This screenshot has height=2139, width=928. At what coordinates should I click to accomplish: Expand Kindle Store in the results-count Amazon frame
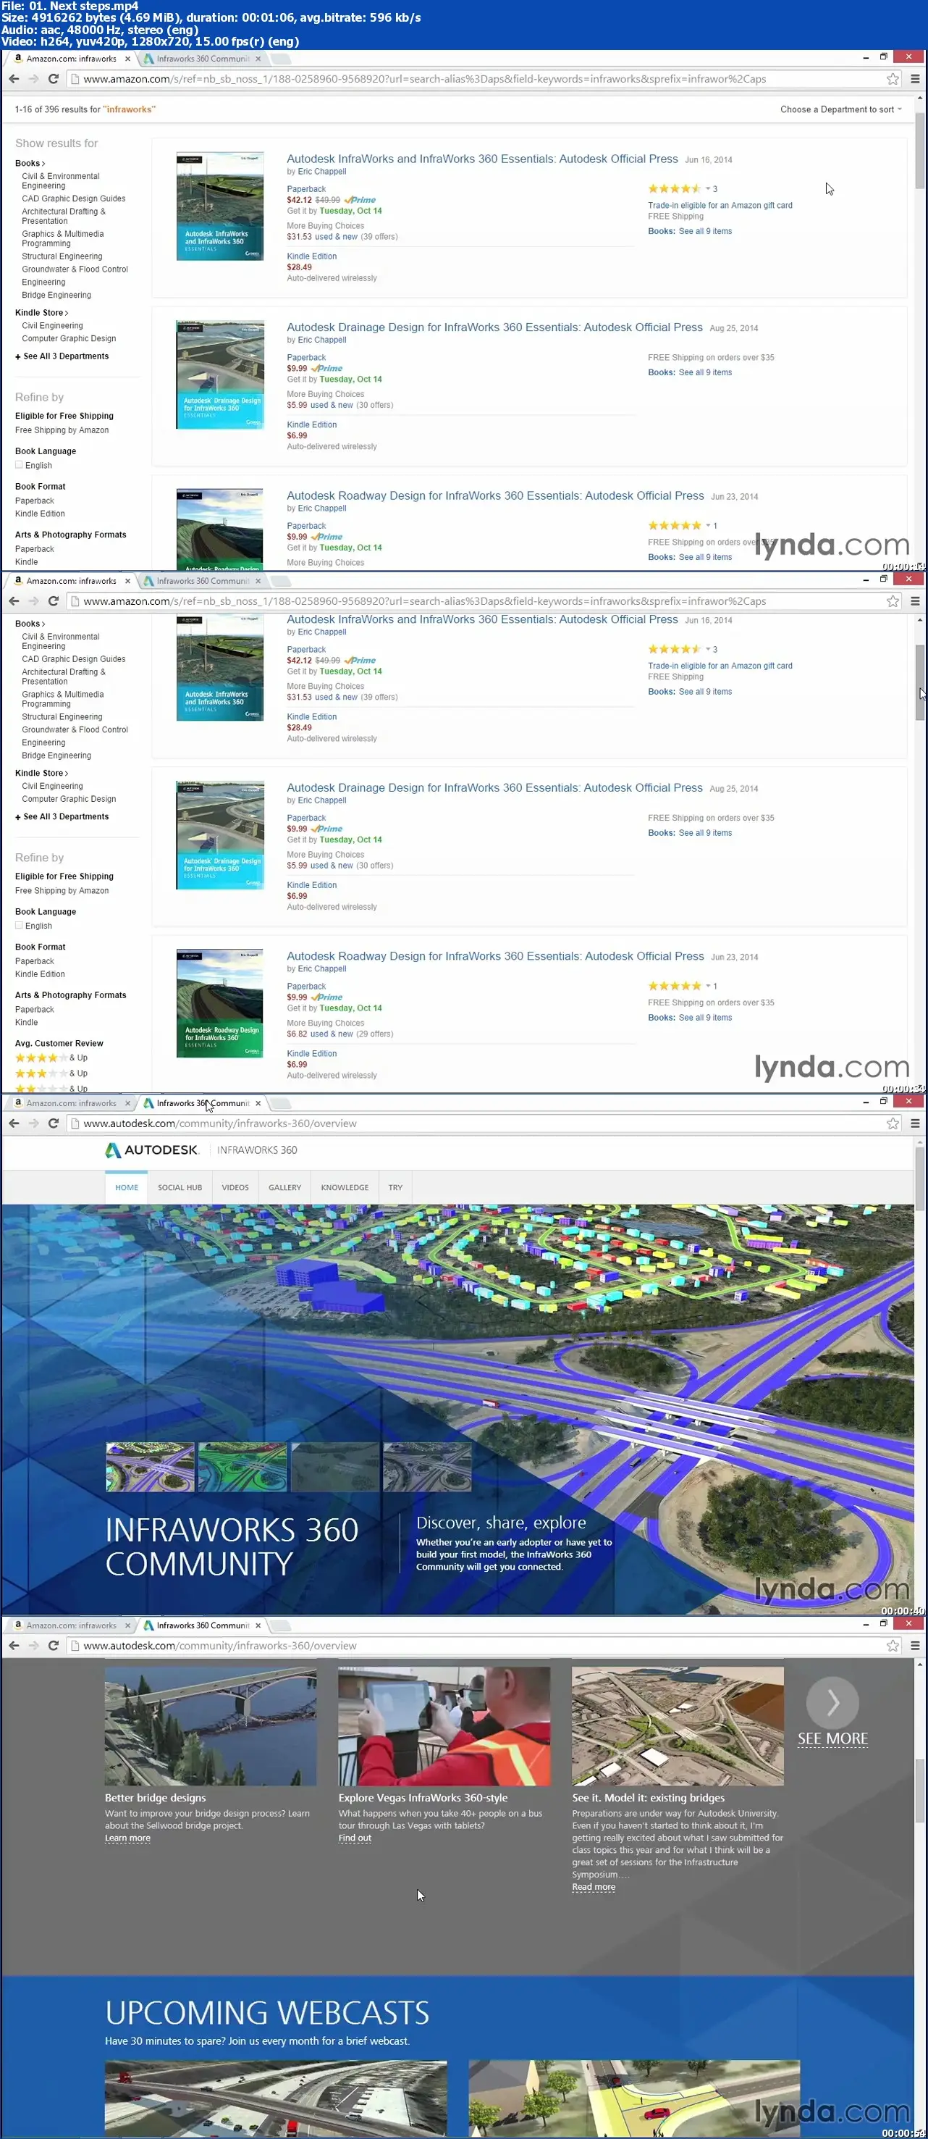pos(41,313)
